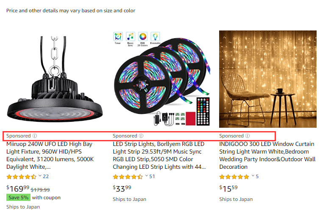
Task: Expand rating chevron next to 22 reviews
Action: tap(40, 176)
